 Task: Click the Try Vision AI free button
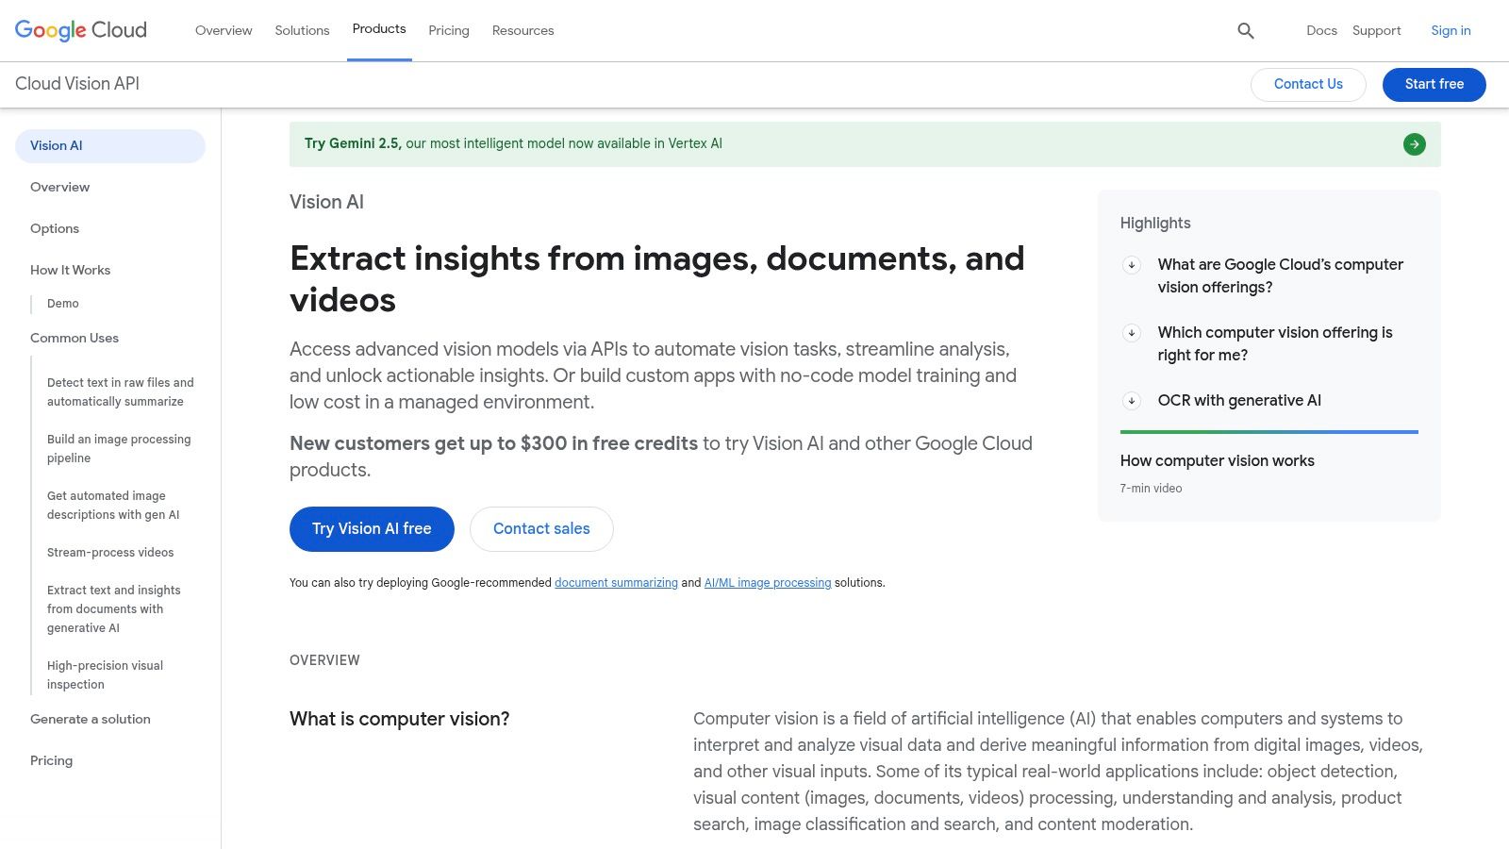coord(371,528)
